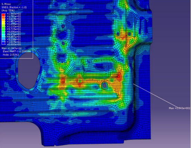Click the Max: +1.943e+02 legend line
Viewport: 191px width, 148px height.
(x=12, y=48)
